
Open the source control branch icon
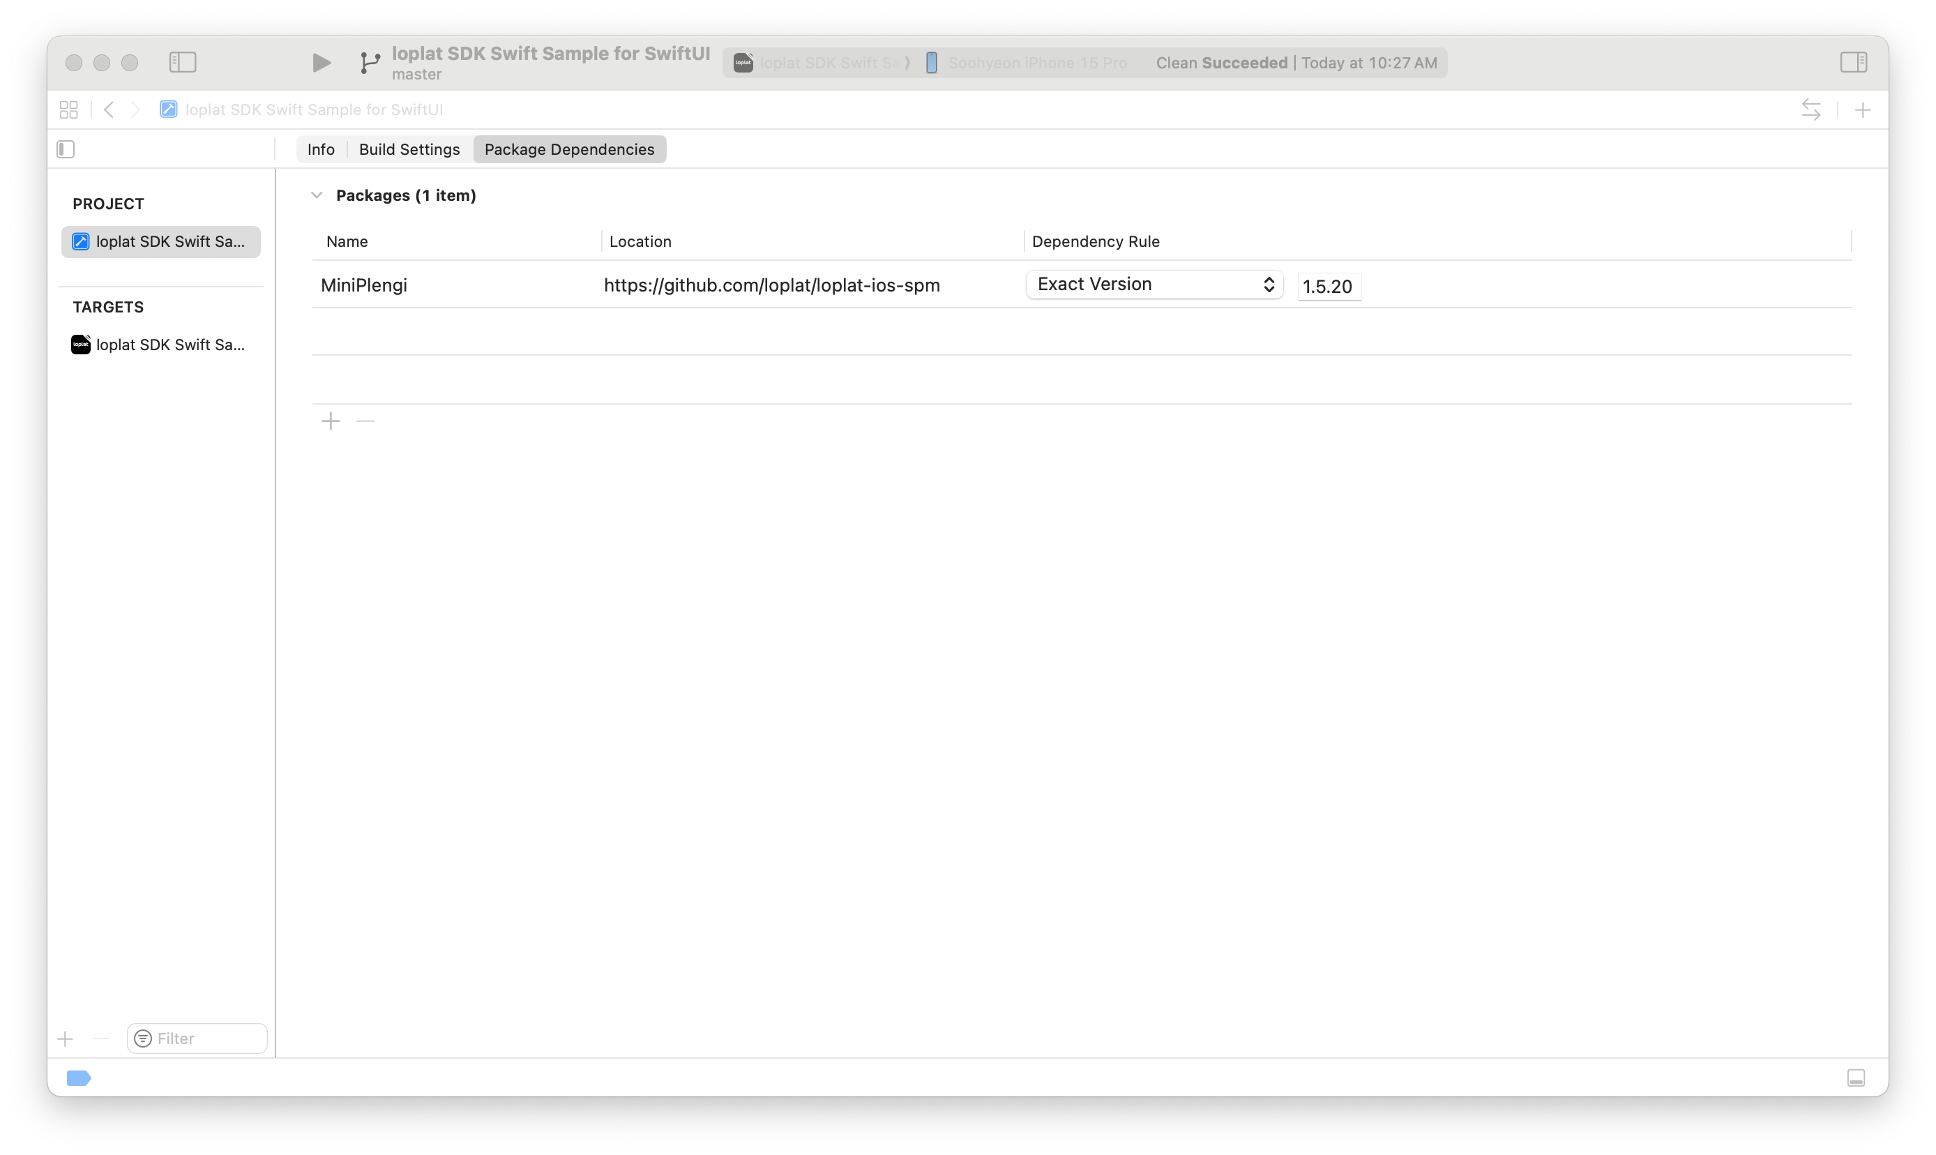(x=370, y=62)
